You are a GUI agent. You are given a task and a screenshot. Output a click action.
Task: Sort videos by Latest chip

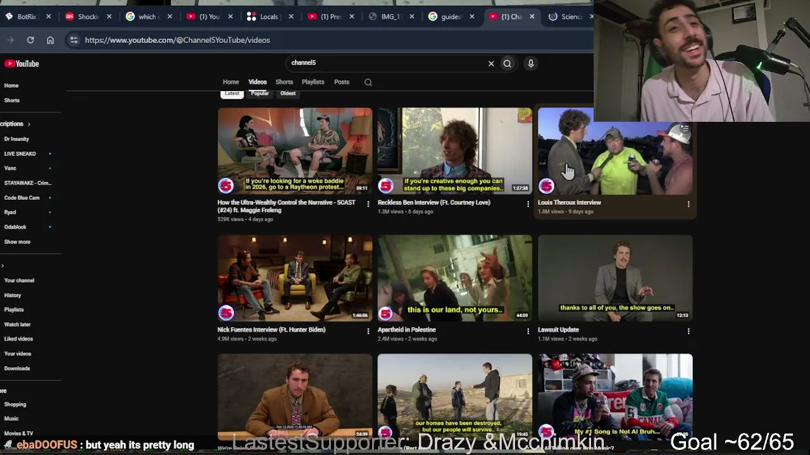point(232,94)
